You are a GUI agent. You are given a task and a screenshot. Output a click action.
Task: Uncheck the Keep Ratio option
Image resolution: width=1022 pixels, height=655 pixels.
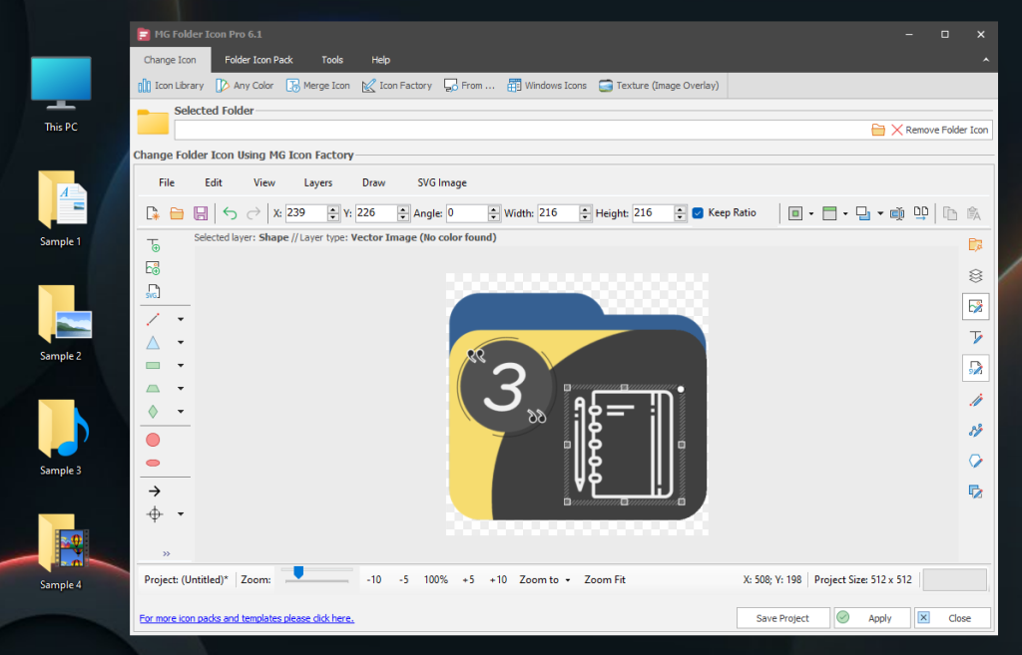(697, 212)
